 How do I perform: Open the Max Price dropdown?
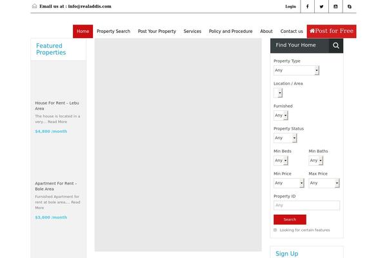coord(324,183)
